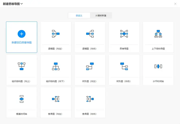180x124 pixels.
Task: Click the blue plus icon for blank mind map
Action: coord(21,34)
